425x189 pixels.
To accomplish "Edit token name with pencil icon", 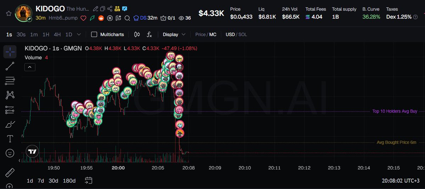I will pyautogui.click(x=95, y=9).
